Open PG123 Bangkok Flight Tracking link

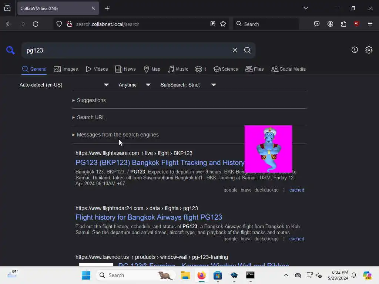160,163
